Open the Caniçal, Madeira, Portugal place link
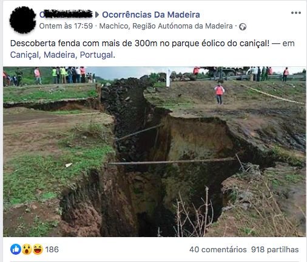The width and height of the screenshot is (307, 262). coord(62,55)
